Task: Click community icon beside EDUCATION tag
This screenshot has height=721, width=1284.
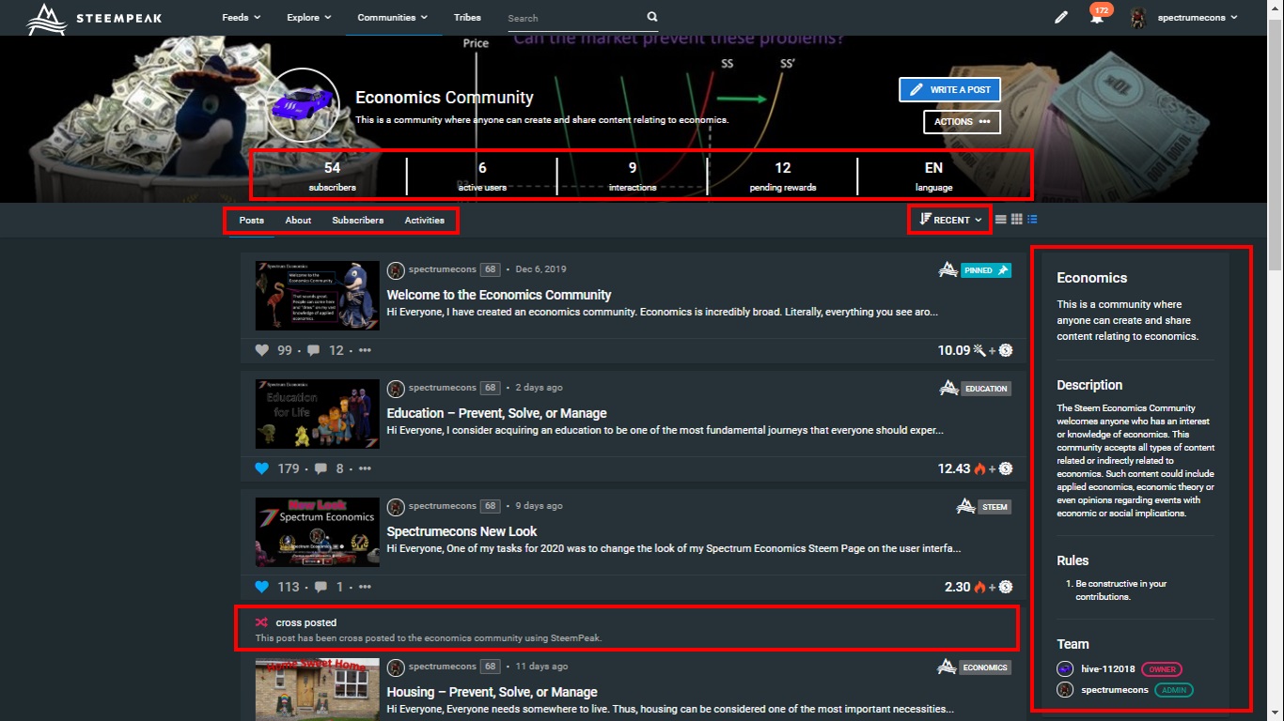Action: [x=947, y=388]
